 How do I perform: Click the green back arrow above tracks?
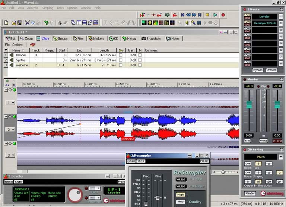coord(7,81)
